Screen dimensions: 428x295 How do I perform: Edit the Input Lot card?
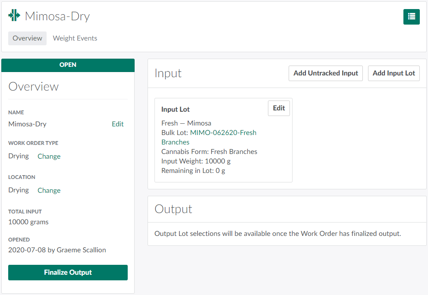pyautogui.click(x=279, y=108)
